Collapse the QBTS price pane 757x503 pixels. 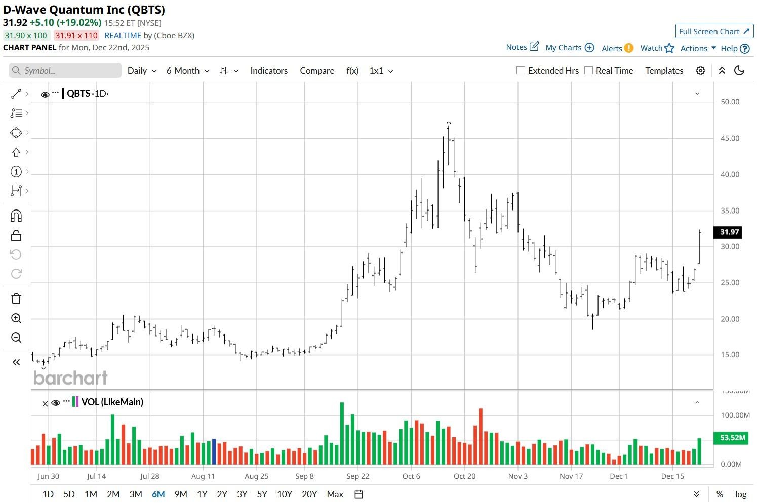coord(697,94)
